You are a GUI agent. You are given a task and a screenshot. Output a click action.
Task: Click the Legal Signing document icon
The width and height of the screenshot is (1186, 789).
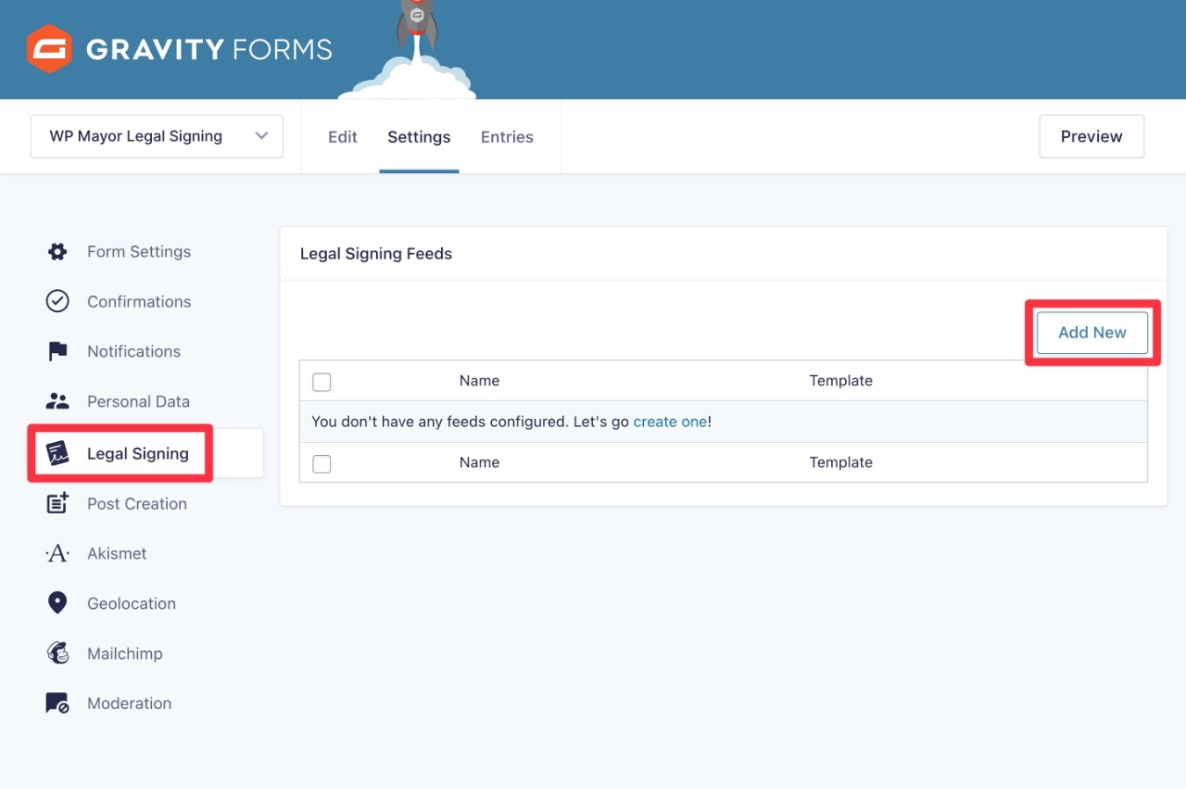pos(57,453)
